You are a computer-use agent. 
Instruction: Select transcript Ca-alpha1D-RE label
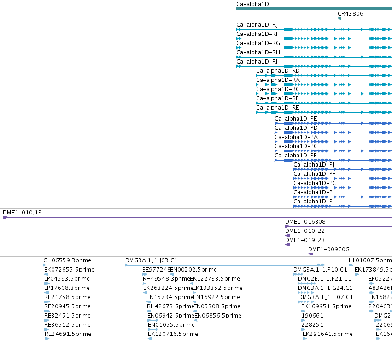277,108
